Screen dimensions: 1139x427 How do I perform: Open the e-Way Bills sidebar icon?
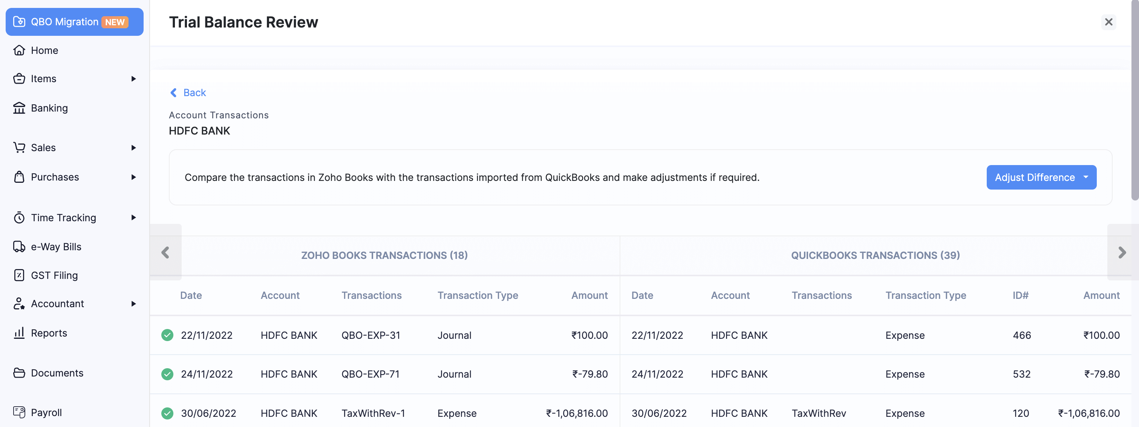[20, 246]
